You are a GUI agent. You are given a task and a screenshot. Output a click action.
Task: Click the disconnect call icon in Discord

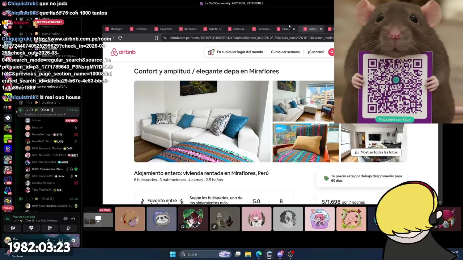coord(73,218)
